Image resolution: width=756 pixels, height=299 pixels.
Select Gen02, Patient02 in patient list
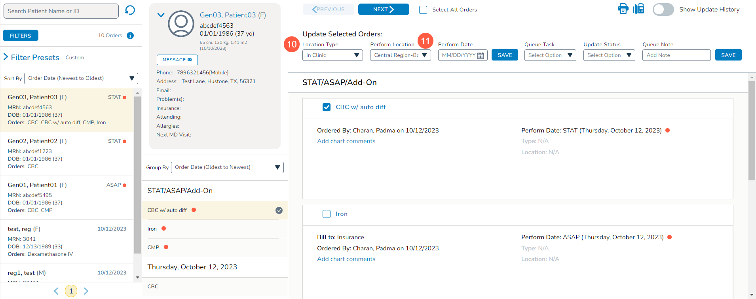pos(67,153)
